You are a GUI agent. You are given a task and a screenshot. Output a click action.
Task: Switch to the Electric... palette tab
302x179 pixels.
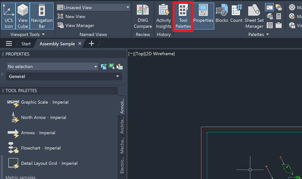(122, 165)
